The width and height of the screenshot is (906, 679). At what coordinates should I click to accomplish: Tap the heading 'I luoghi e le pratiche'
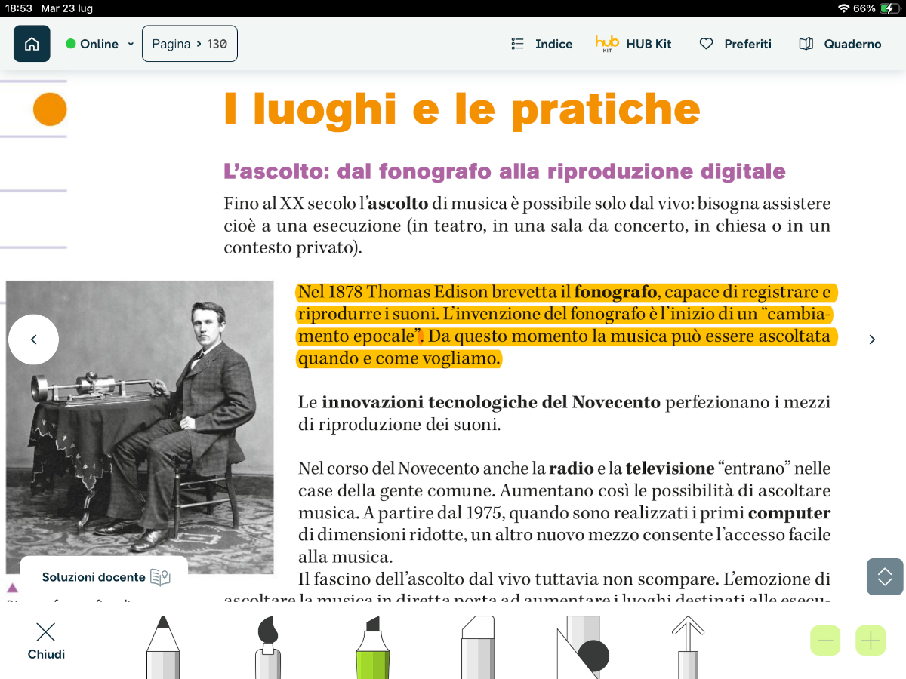click(462, 109)
